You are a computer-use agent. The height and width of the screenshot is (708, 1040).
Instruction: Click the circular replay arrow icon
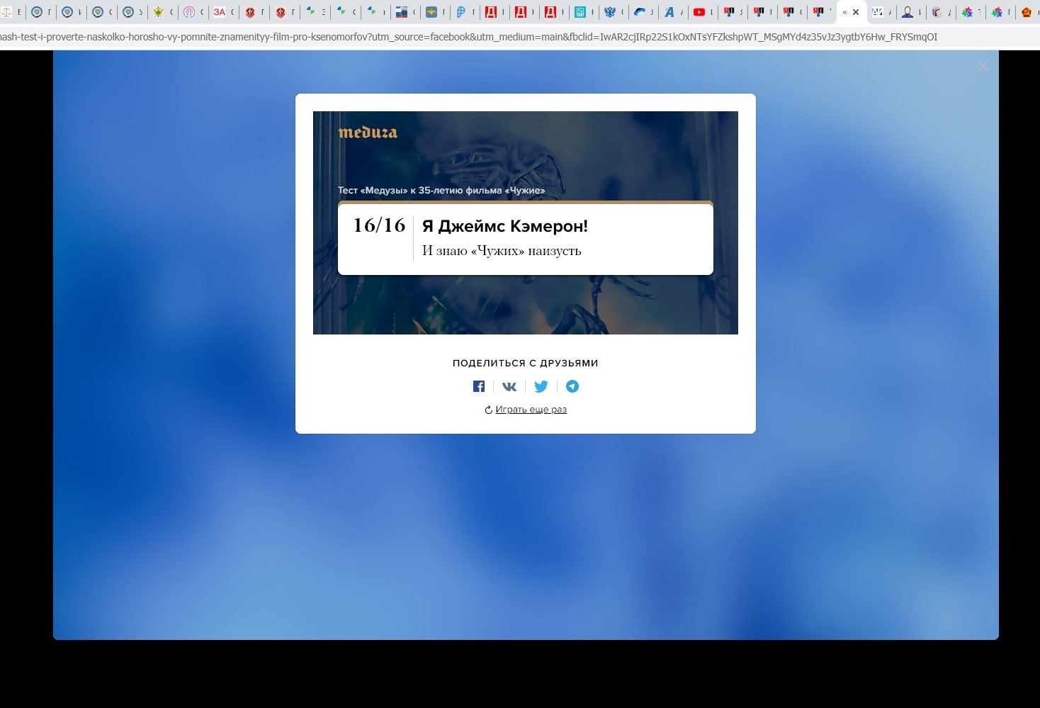[x=488, y=410]
